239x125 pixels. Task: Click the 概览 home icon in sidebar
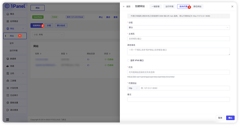(x=8, y=14)
